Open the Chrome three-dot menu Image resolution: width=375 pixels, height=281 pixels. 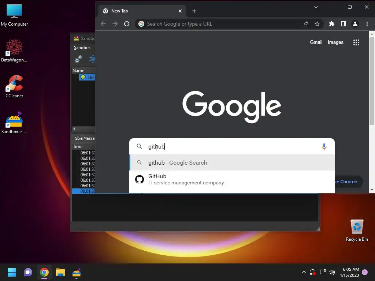[x=367, y=24]
